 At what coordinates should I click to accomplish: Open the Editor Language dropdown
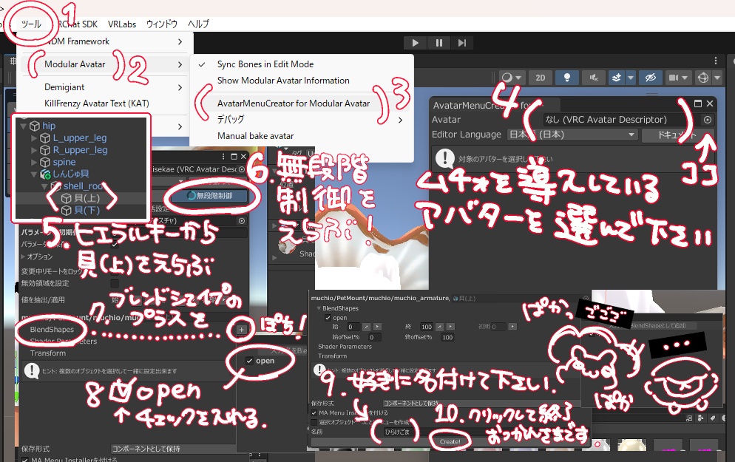(572, 135)
